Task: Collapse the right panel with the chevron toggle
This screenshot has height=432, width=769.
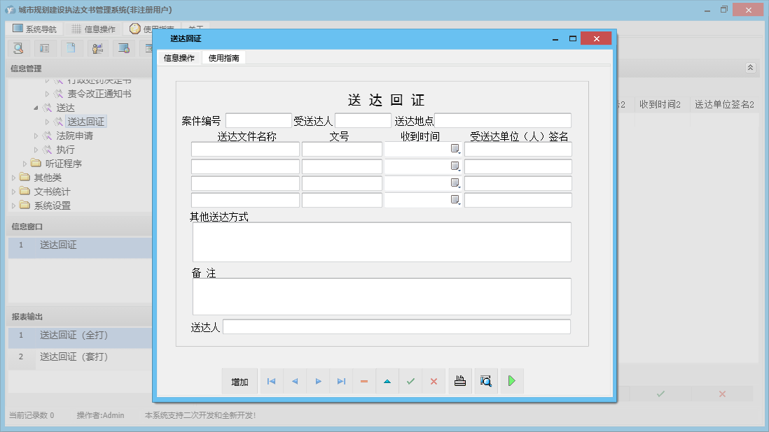Action: pos(749,68)
